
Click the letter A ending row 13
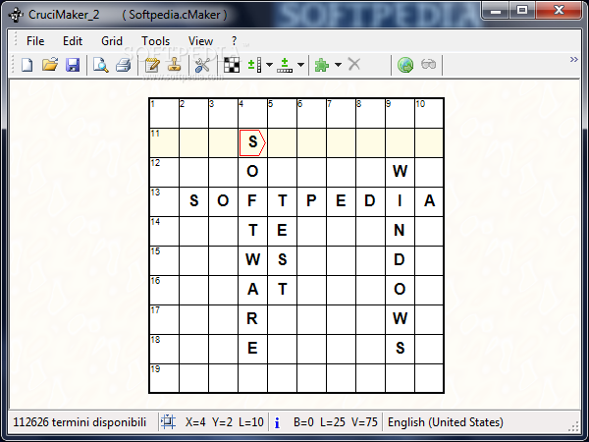tap(429, 201)
